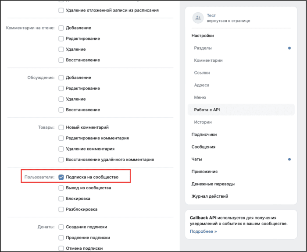Check Восстановление удалённого комментария under Товары
The image size is (307, 252).
(x=61, y=160)
